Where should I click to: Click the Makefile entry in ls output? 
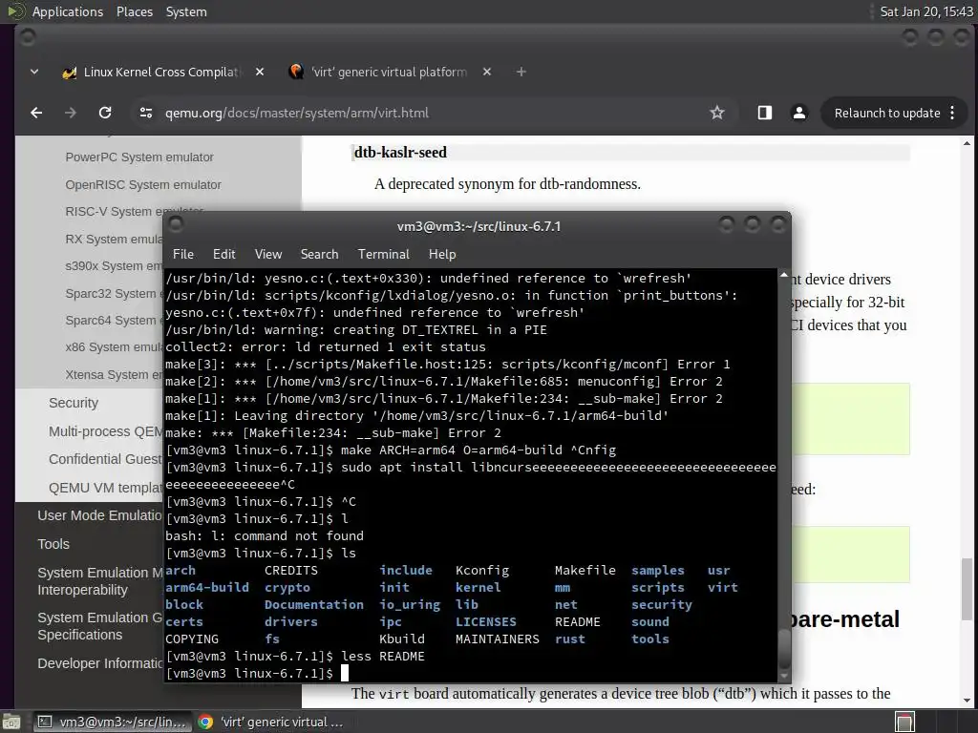click(585, 570)
